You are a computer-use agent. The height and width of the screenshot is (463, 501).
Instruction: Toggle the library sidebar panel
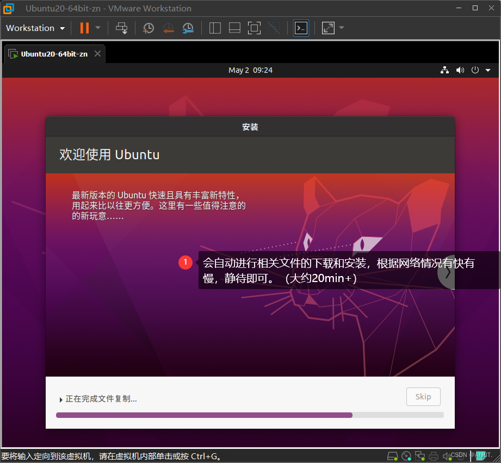coord(215,28)
